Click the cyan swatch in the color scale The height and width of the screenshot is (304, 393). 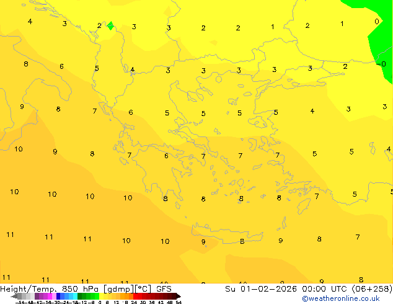pyautogui.click(x=75, y=296)
